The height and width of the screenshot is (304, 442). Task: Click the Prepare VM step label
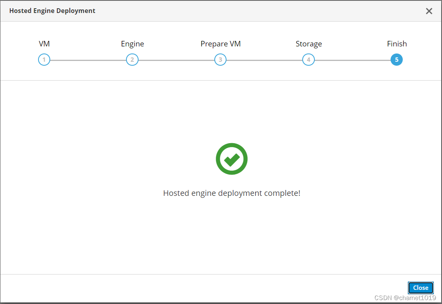click(x=221, y=44)
